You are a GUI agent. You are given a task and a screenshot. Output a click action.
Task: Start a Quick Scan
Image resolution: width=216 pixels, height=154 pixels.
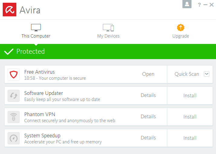click(187, 74)
